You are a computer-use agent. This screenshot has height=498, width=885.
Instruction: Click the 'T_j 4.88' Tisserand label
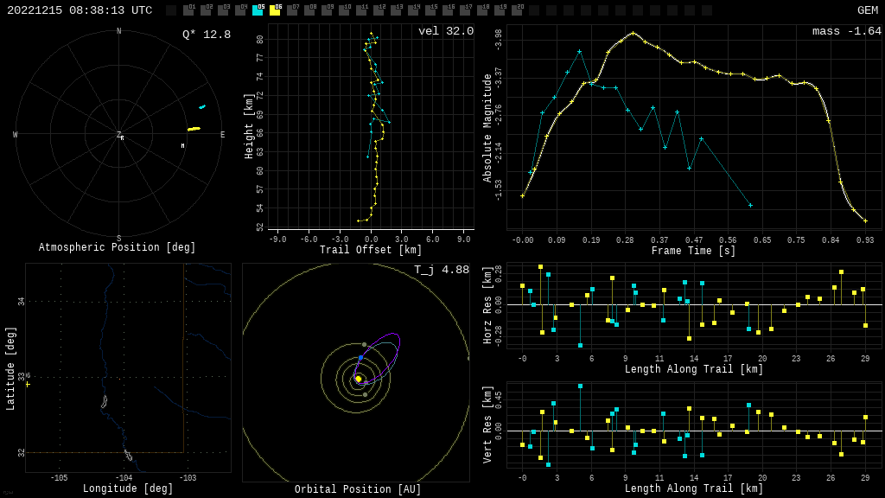(441, 270)
